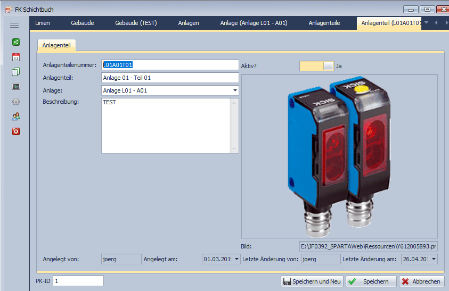This screenshot has height=291, width=449.
Task: Switch to the Anlagen tab
Action: [189, 23]
